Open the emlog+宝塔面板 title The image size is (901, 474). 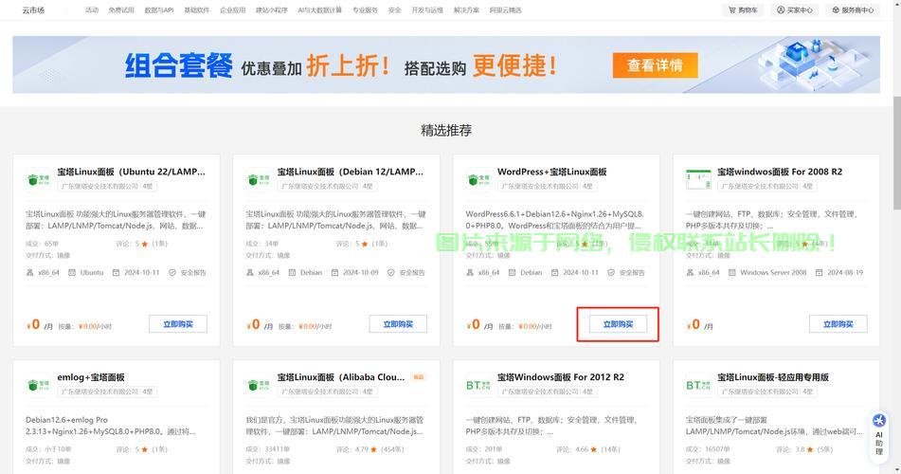coord(91,376)
